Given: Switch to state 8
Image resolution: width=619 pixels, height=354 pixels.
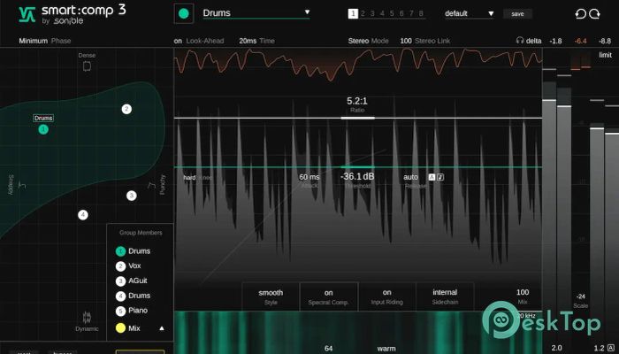Looking at the screenshot, I should tap(421, 14).
